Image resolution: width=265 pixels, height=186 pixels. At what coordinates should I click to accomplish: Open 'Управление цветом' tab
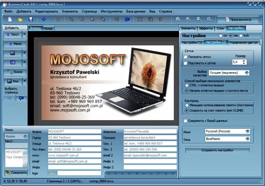point(243,42)
